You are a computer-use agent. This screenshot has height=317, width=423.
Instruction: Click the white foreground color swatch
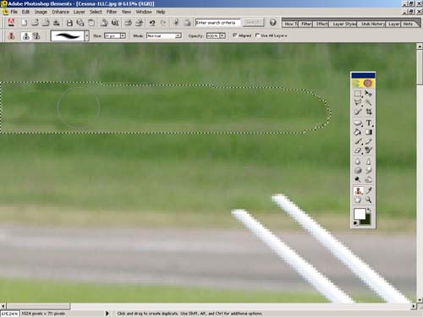coord(360,214)
